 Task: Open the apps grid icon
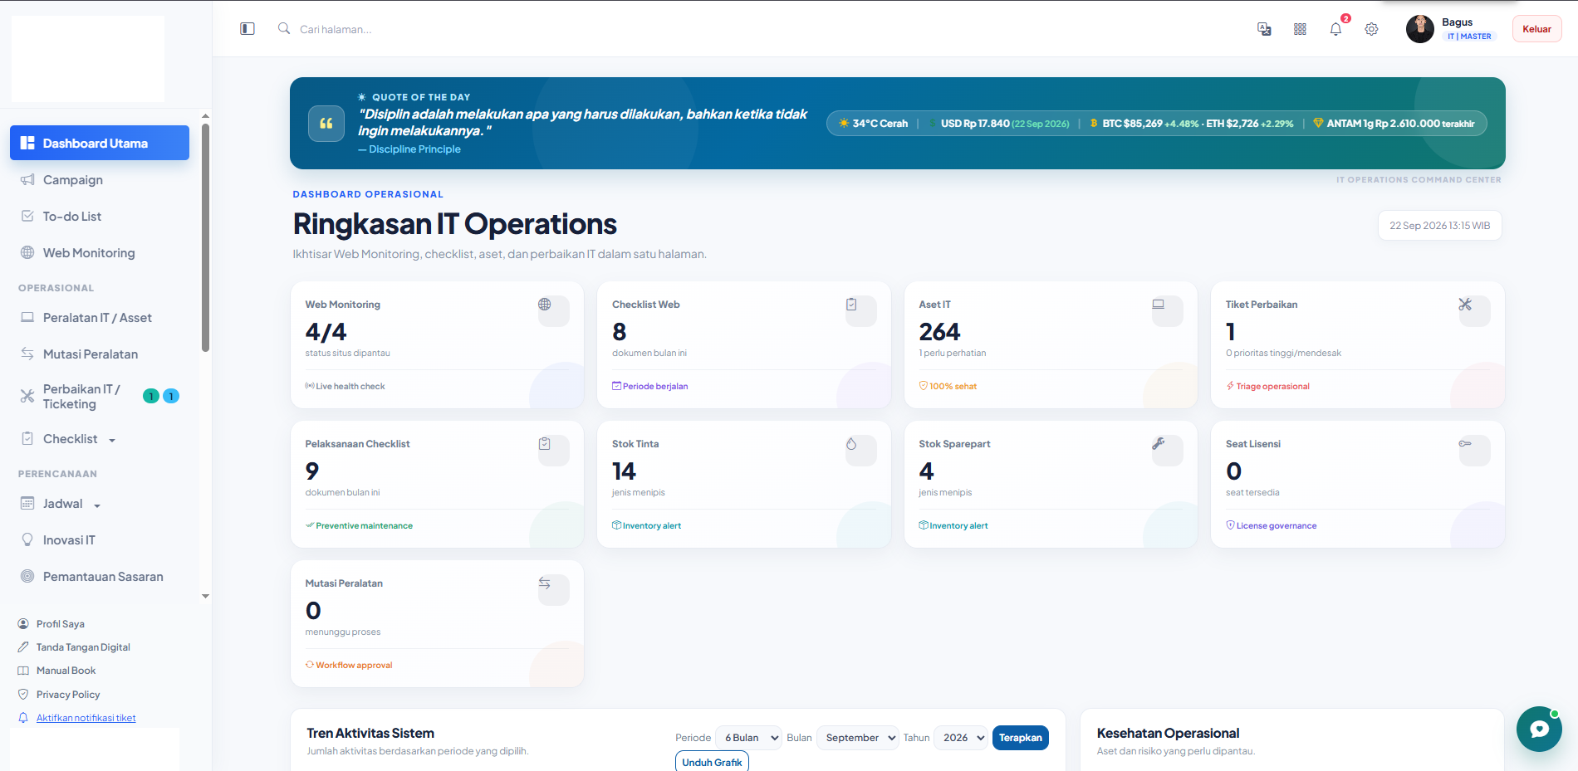click(1300, 29)
